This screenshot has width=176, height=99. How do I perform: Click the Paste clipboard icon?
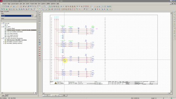pos(18,7)
